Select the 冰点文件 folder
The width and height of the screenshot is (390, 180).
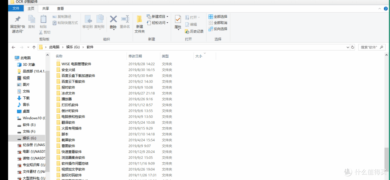point(66,93)
